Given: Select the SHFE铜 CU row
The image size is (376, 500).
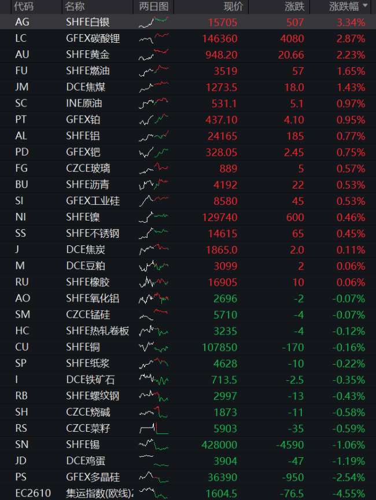Looking at the screenshot, I should pos(188,347).
